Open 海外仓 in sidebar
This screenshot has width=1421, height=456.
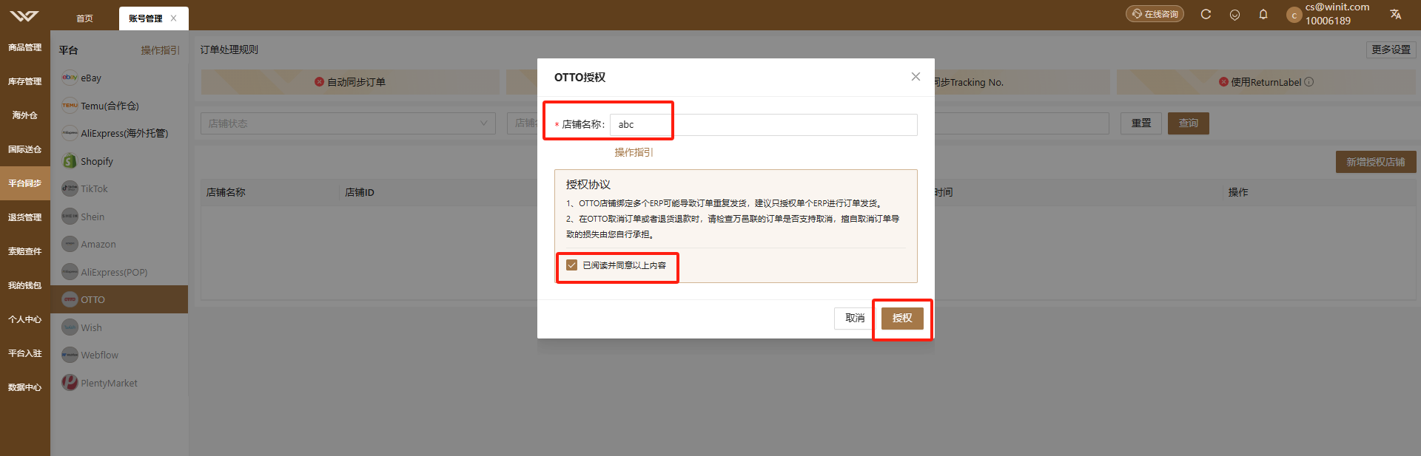coord(25,115)
